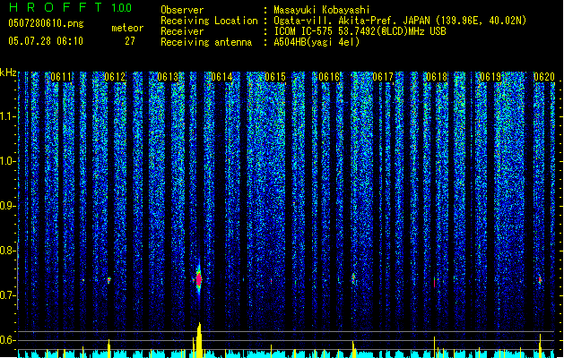564x358 pixels.
Task: Click the "Observer" field label
Action: 182,10
